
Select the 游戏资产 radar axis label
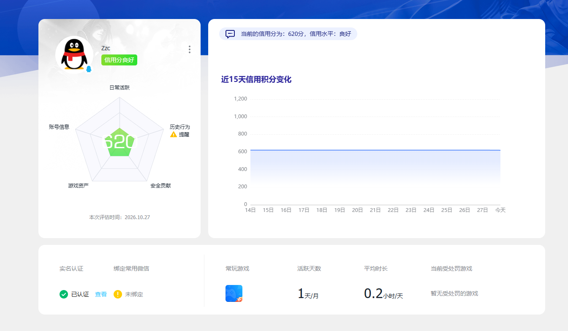coord(79,186)
